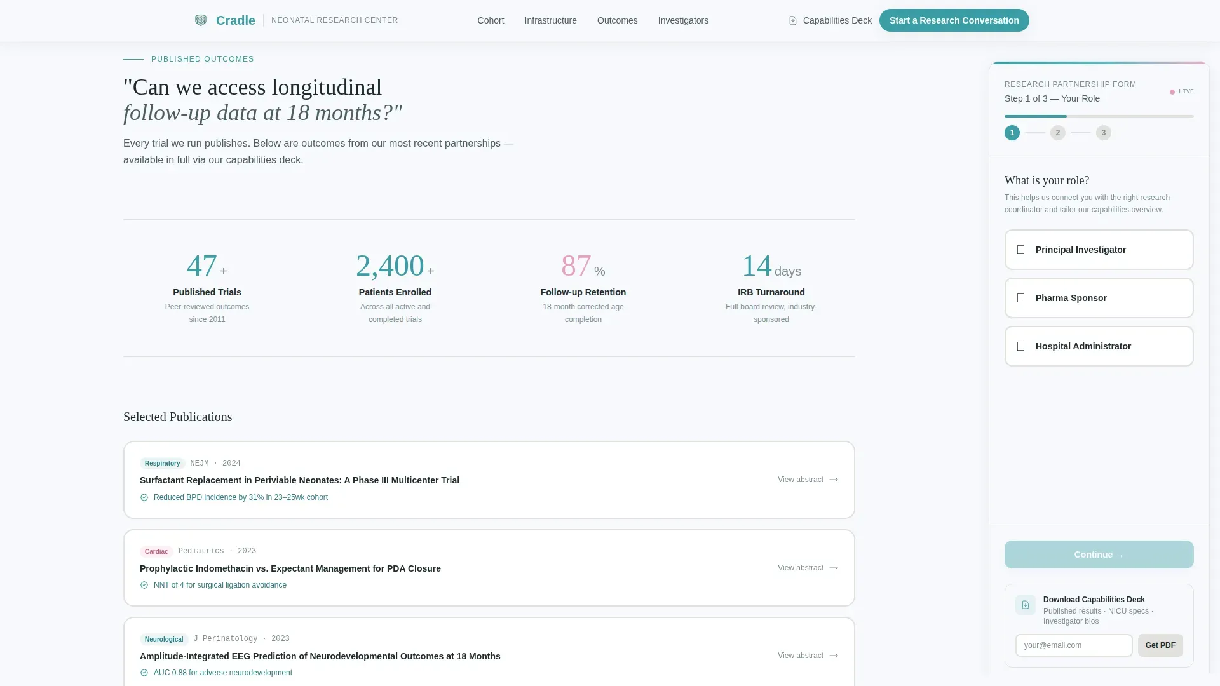Viewport: 1220px width, 686px height.
Task: Click the Cradle brand name
Action: 236,20
